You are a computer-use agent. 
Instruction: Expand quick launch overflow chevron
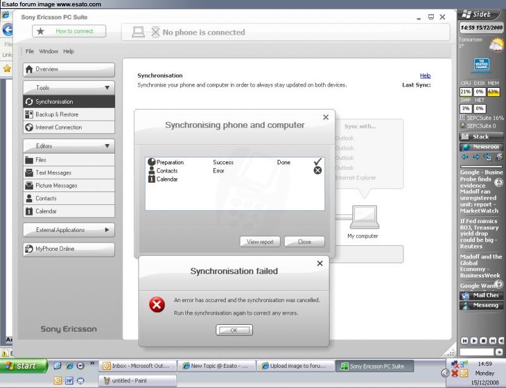tap(92, 363)
